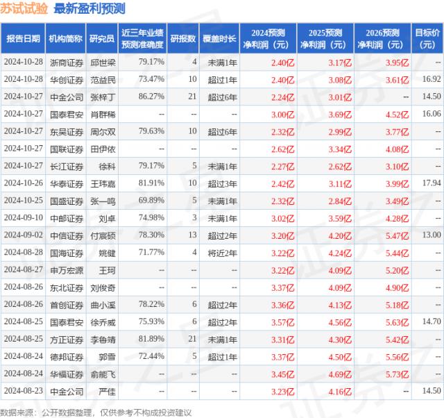444x418 pixels.
Task: Select researcher 范益民 in the table
Action: [103, 79]
